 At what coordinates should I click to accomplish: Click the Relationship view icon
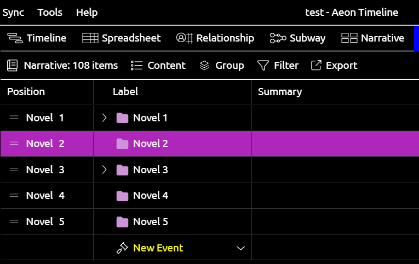185,38
